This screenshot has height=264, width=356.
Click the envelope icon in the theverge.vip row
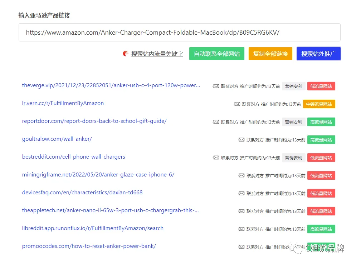(x=216, y=86)
